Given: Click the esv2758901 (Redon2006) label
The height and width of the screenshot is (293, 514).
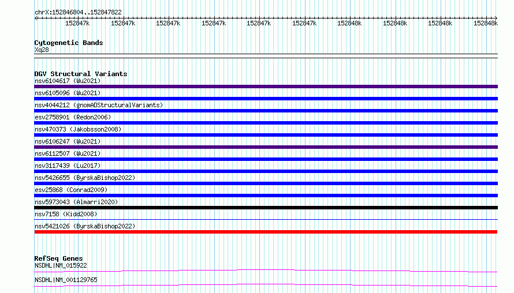Looking at the screenshot, I should (73, 117).
